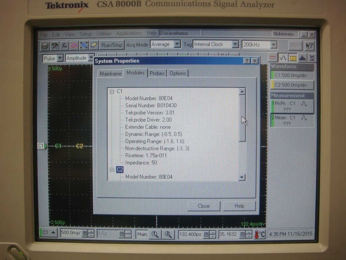The height and width of the screenshot is (260, 346).
Task: Open keypad for 132.400ps horizontal scale
Action: pyautogui.click(x=206, y=234)
